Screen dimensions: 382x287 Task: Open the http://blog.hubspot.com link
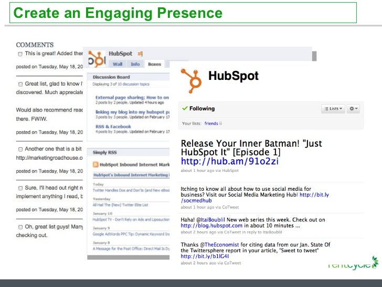pos(211,225)
